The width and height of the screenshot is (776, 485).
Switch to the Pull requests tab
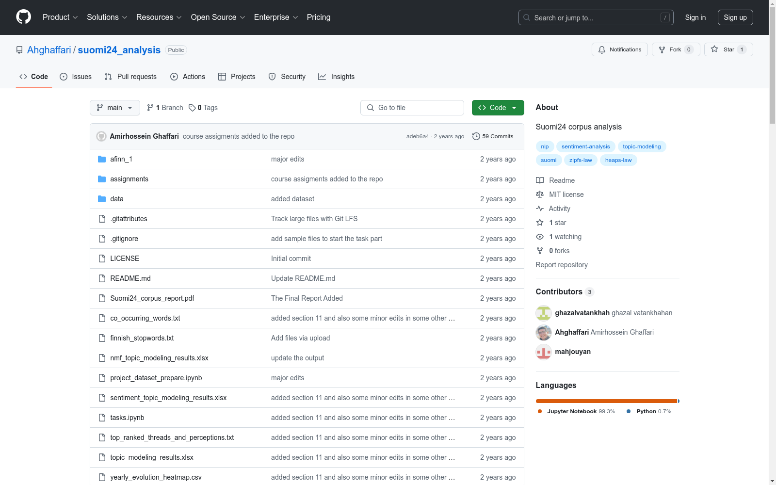click(x=130, y=77)
